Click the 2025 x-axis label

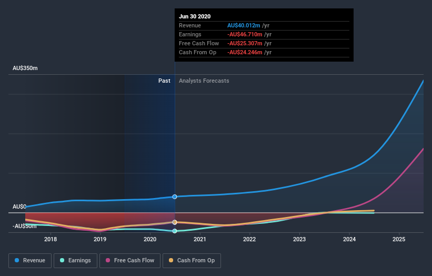point(399,239)
